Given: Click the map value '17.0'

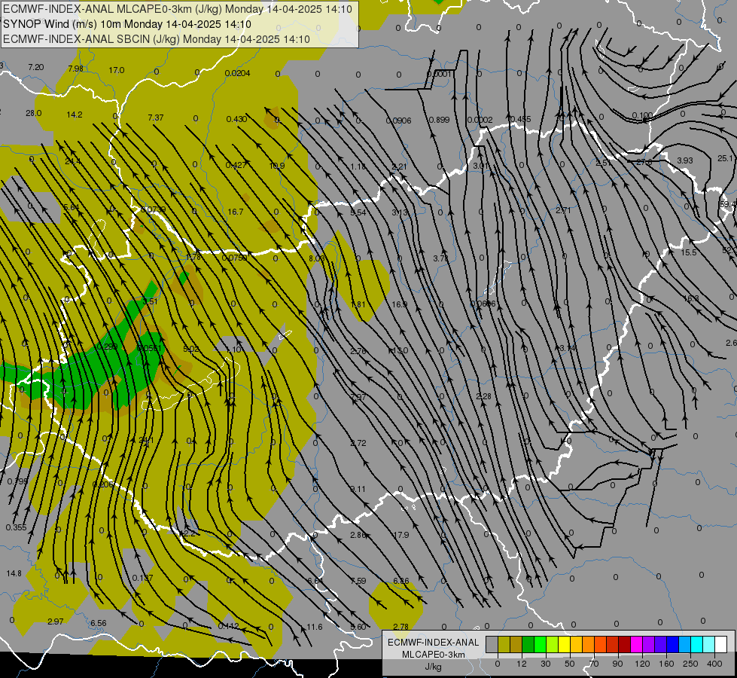Looking at the screenshot, I should tap(117, 70).
